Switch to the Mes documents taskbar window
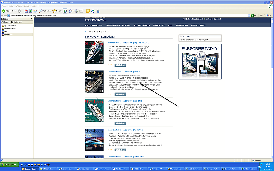Viewport: 274px width, 171px height. click(175, 169)
